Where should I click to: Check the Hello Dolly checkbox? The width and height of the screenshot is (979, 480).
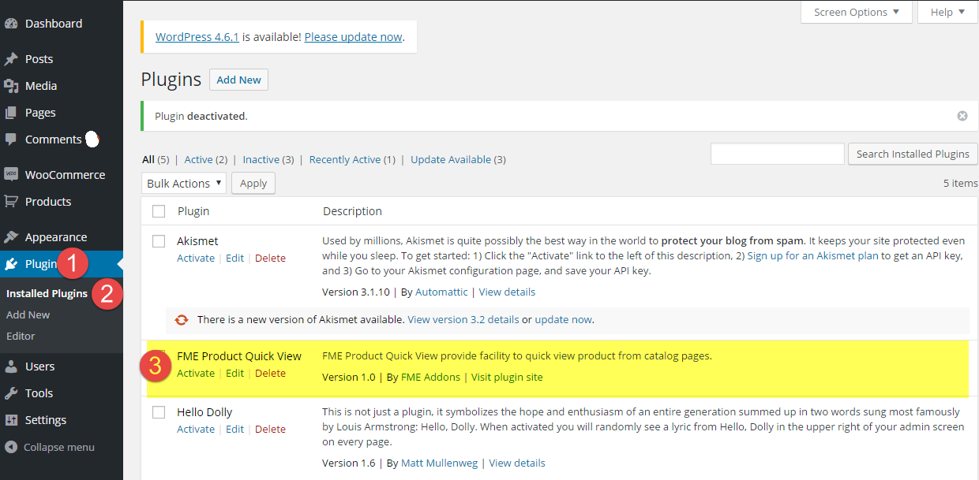(159, 412)
